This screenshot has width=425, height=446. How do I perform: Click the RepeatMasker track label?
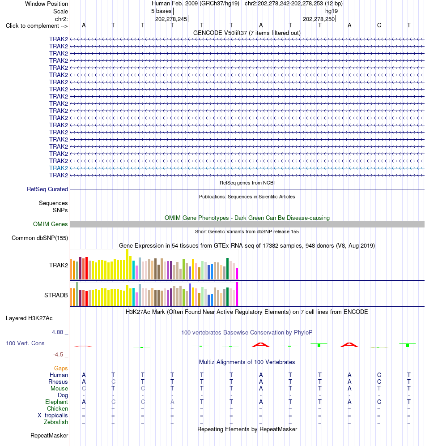point(49,435)
